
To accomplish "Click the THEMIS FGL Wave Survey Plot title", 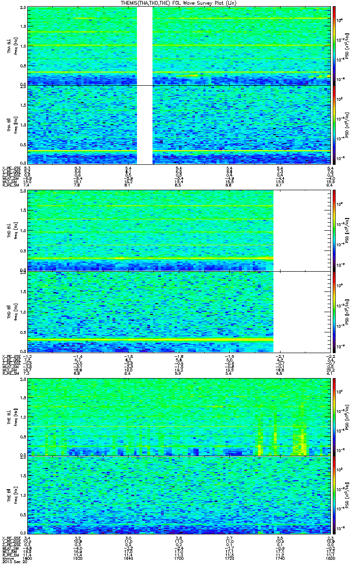I will [x=179, y=3].
